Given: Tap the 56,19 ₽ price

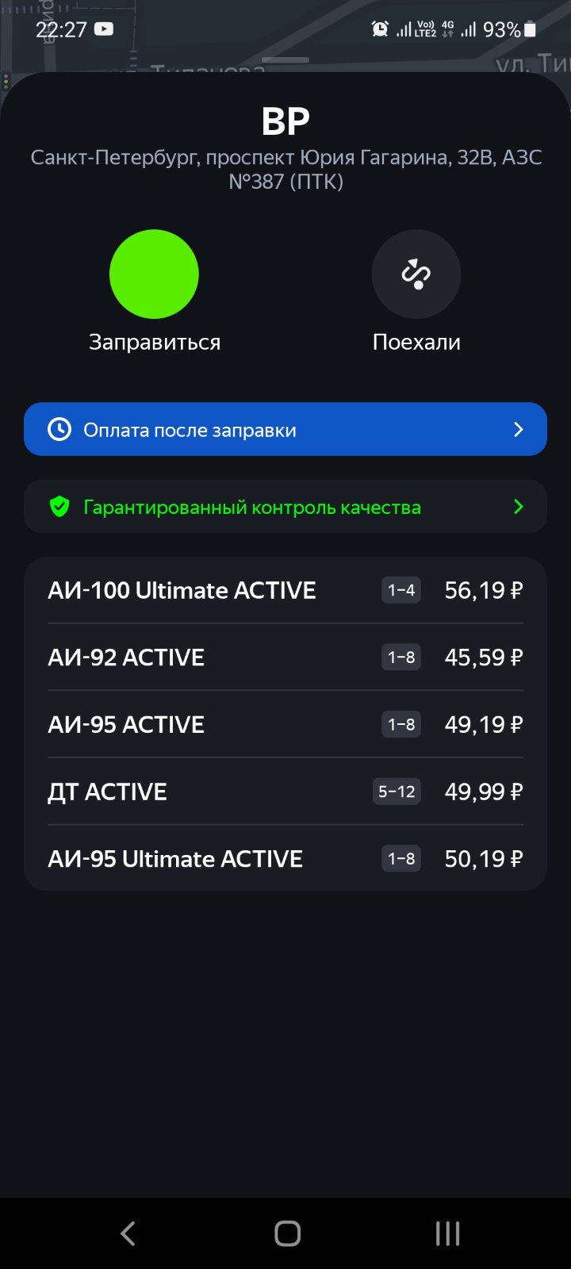Looking at the screenshot, I should pyautogui.click(x=484, y=590).
